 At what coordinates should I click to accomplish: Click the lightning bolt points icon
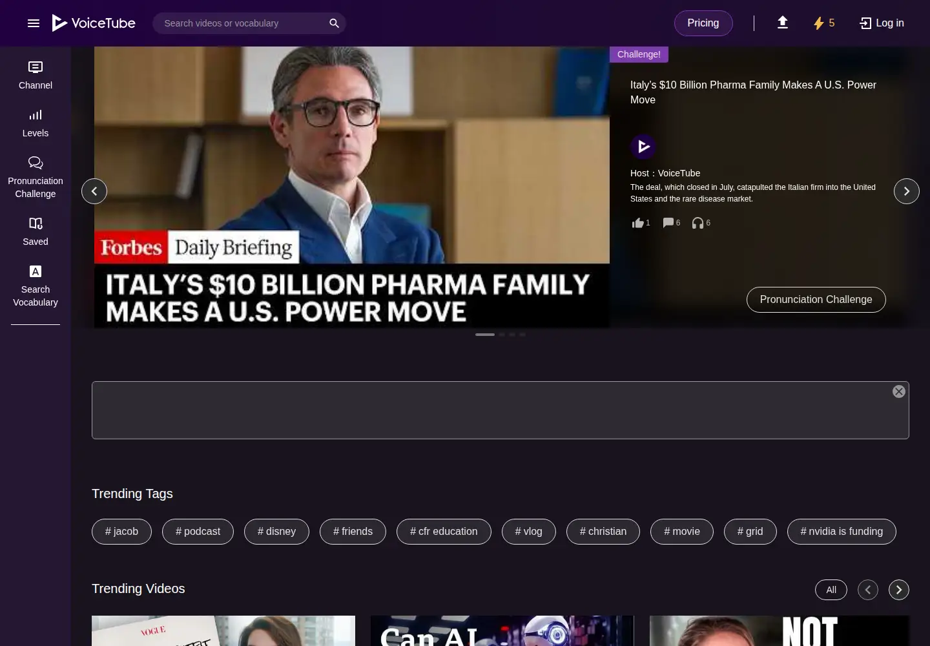point(818,23)
